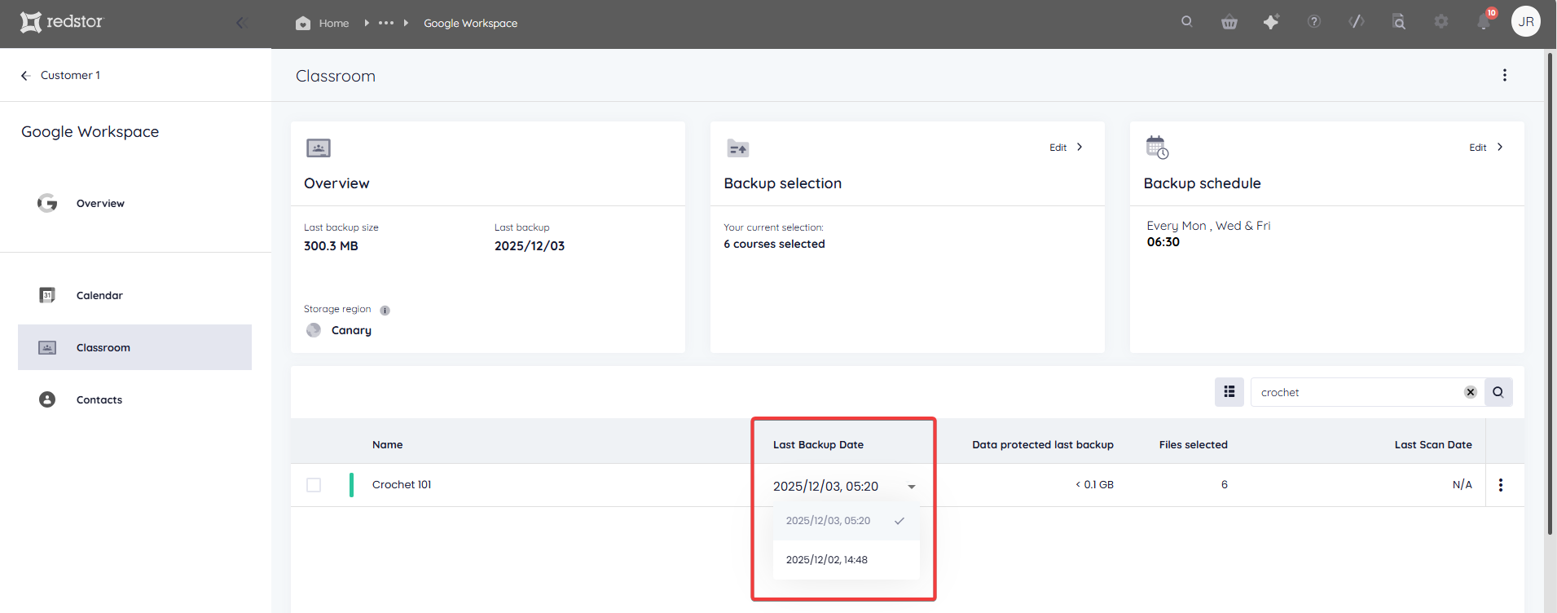The width and height of the screenshot is (1557, 613).
Task: Click the < 0.1 GB data value
Action: tap(1094, 484)
